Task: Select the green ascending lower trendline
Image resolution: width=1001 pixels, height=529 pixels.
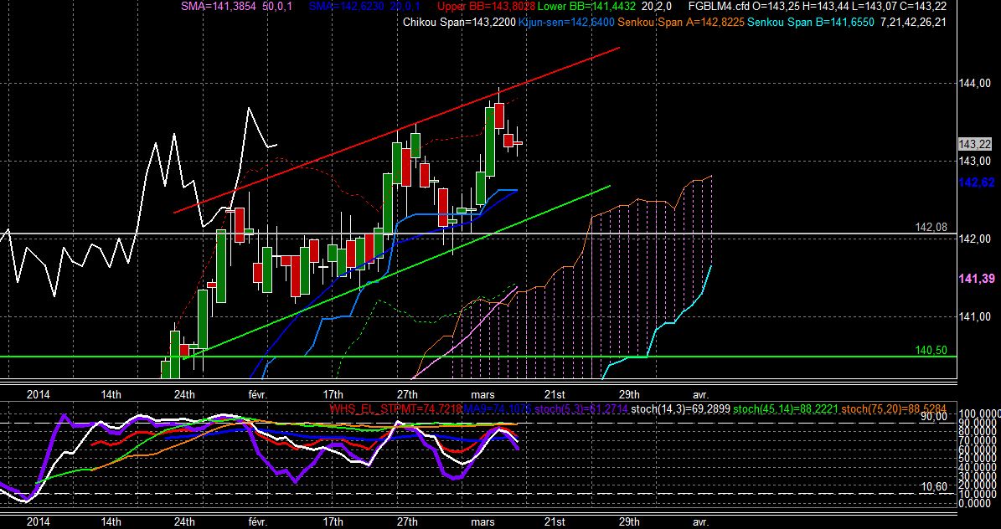Action: coord(396,271)
